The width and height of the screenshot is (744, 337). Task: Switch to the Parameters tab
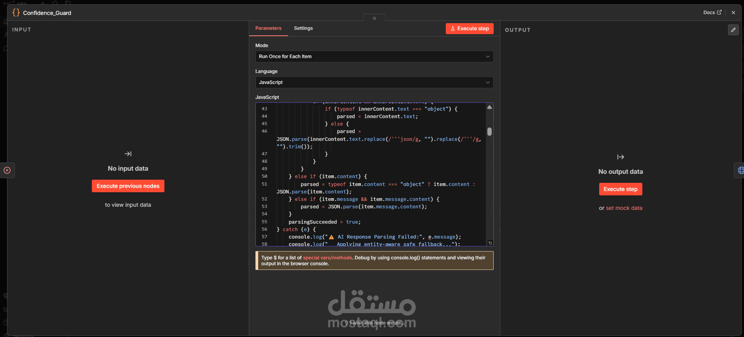[x=268, y=28]
